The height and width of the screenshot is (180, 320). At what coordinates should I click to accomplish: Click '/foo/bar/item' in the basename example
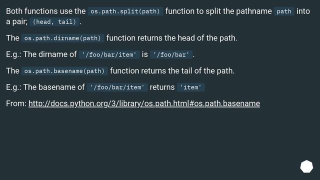117,87
